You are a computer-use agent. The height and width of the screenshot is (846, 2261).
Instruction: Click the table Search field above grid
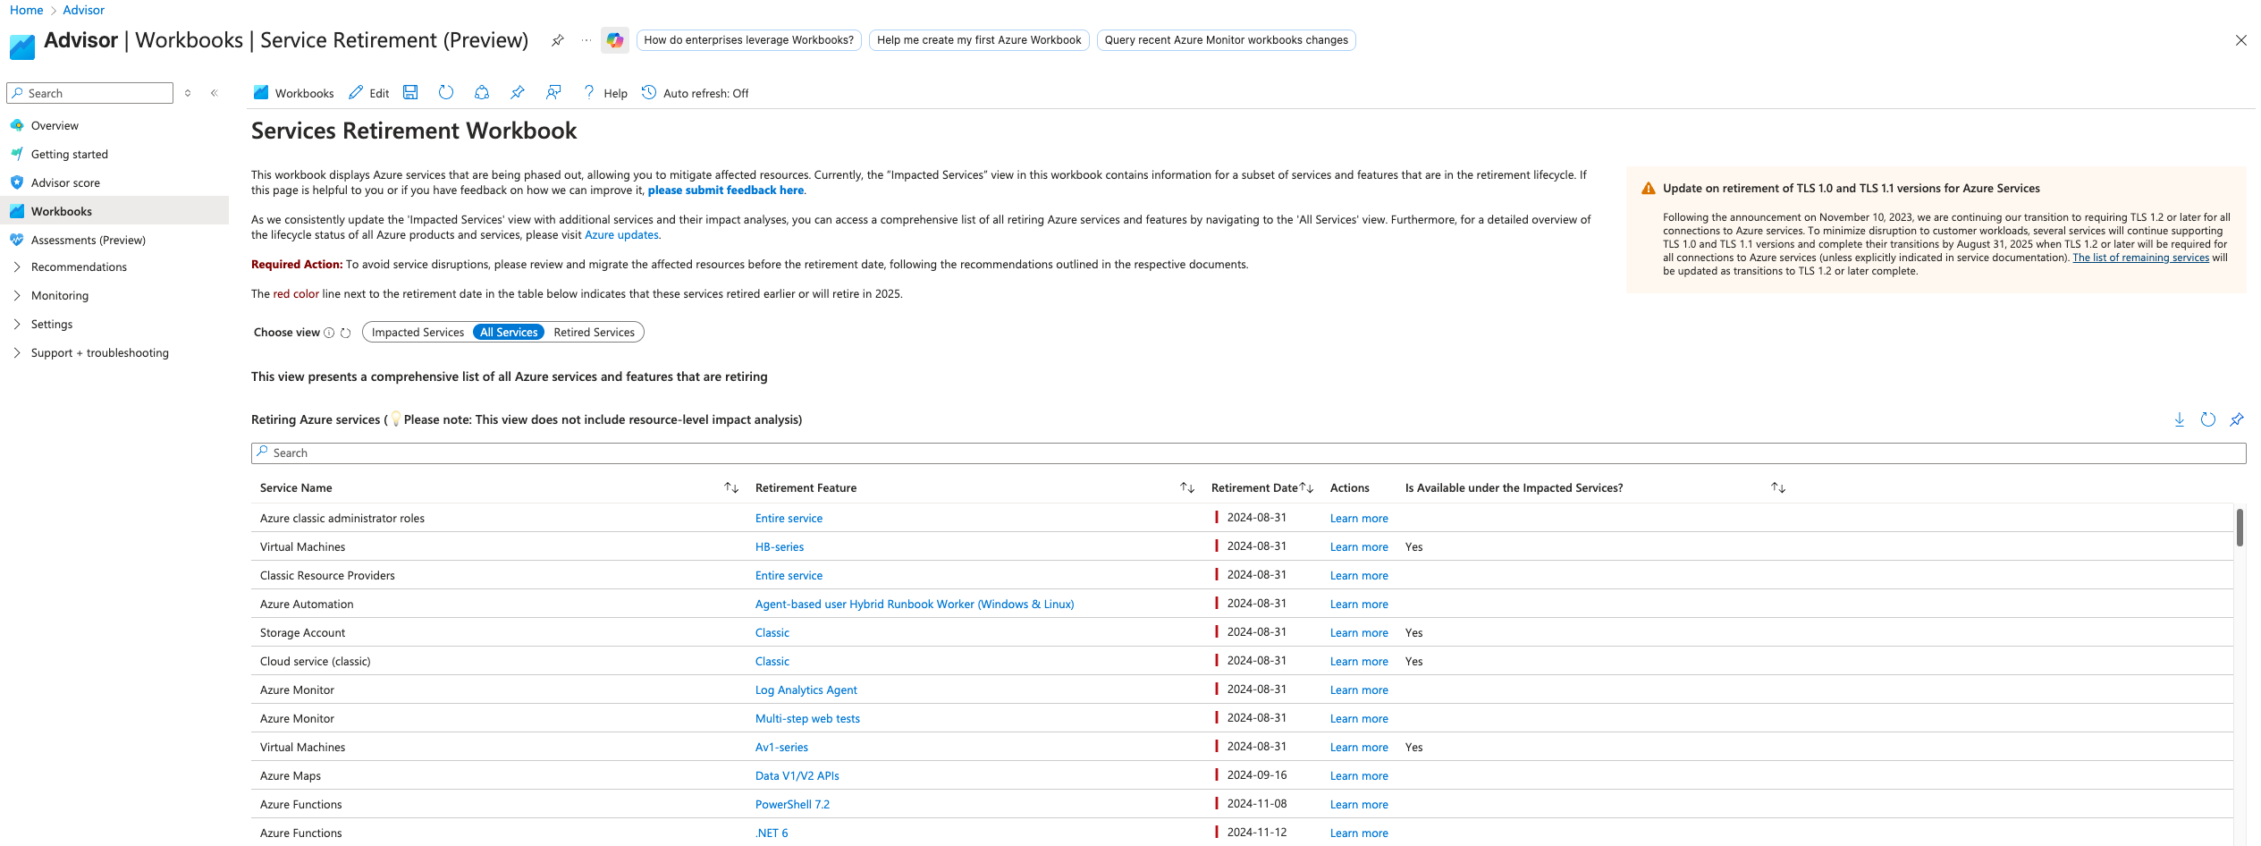pos(1247,453)
